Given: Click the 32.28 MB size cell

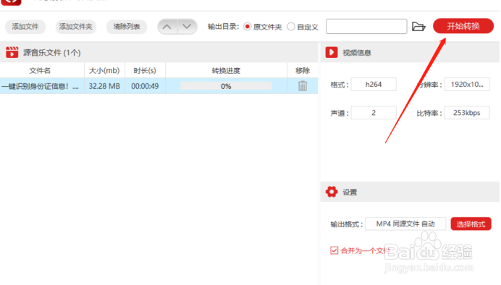Looking at the screenshot, I should click(104, 86).
